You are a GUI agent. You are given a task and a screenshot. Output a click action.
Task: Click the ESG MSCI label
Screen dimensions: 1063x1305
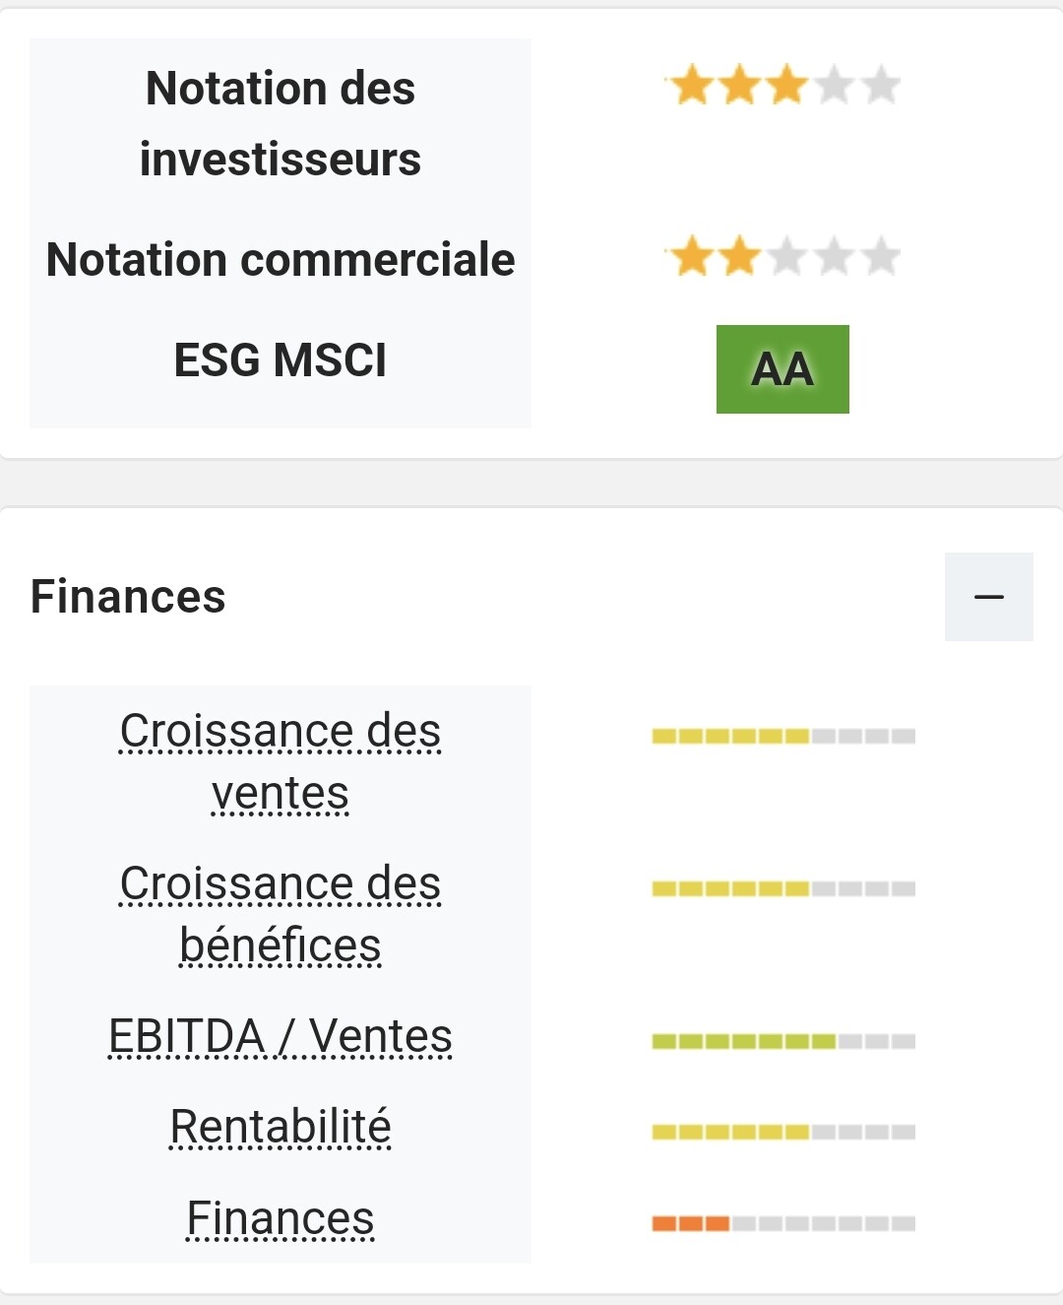[281, 359]
